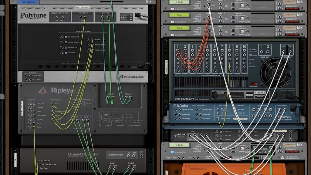The width and height of the screenshot is (311, 175).
Task: Click the Master Volume knob on Dr.OctoRex
Action: point(175,109)
